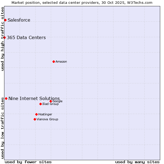Click the 'used by fewer sites' axis label

pos(28,162)
